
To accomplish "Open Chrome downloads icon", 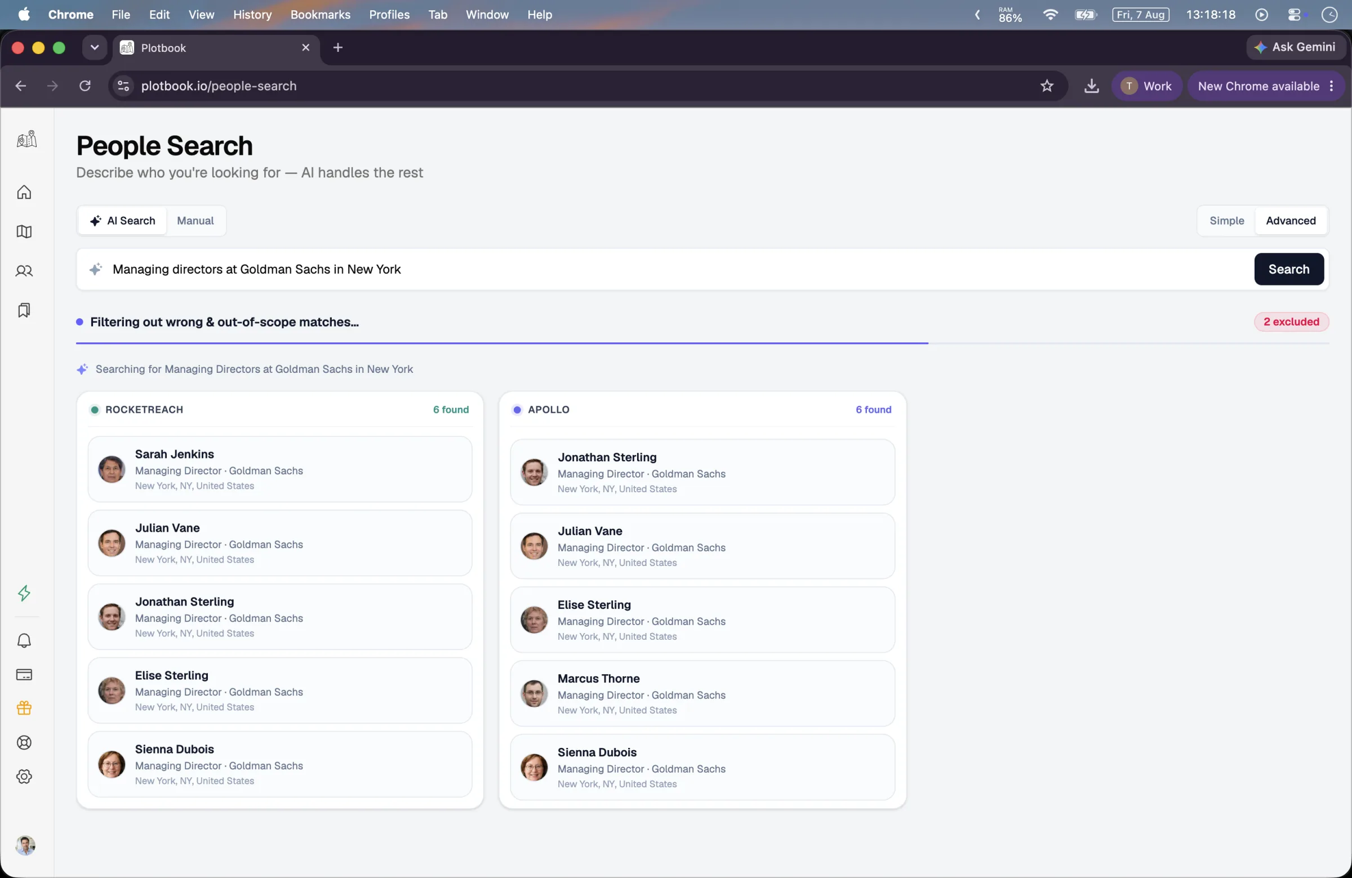I will (x=1091, y=86).
